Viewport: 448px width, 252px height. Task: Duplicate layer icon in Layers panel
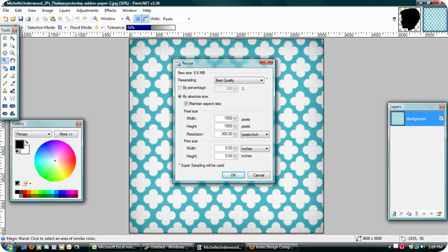pyautogui.click(x=409, y=213)
